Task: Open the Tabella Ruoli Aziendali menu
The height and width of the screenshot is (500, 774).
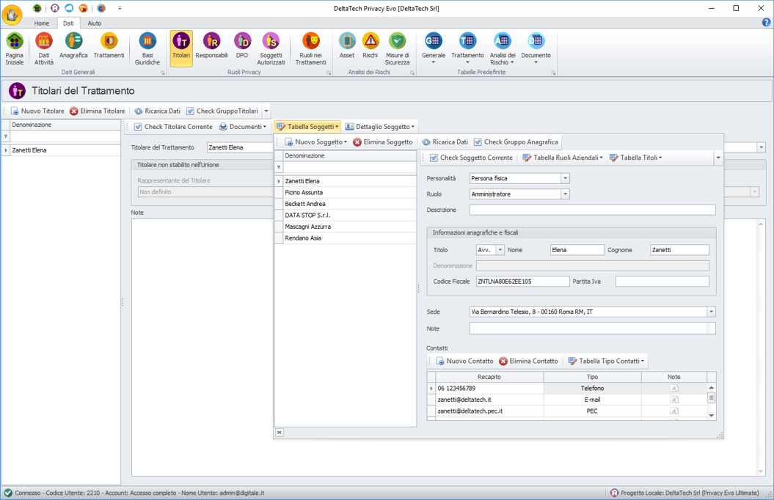Action: coord(562,158)
